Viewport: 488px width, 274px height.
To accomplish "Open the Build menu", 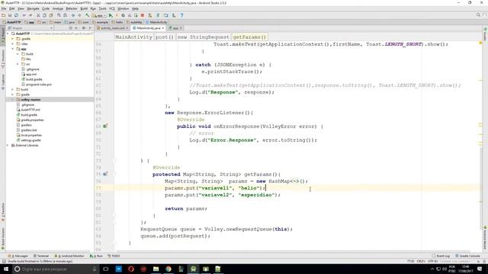I will pyautogui.click(x=84, y=8).
